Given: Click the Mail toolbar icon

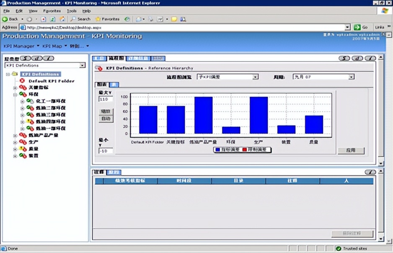Looking at the screenshot, I should (x=139, y=19).
